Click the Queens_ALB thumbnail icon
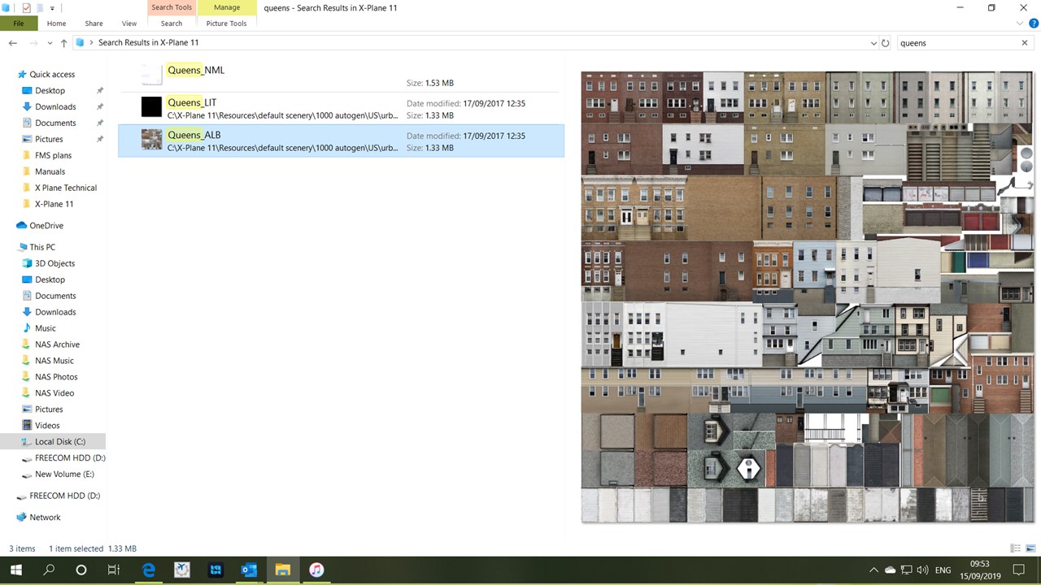The width and height of the screenshot is (1041, 585). [x=151, y=140]
